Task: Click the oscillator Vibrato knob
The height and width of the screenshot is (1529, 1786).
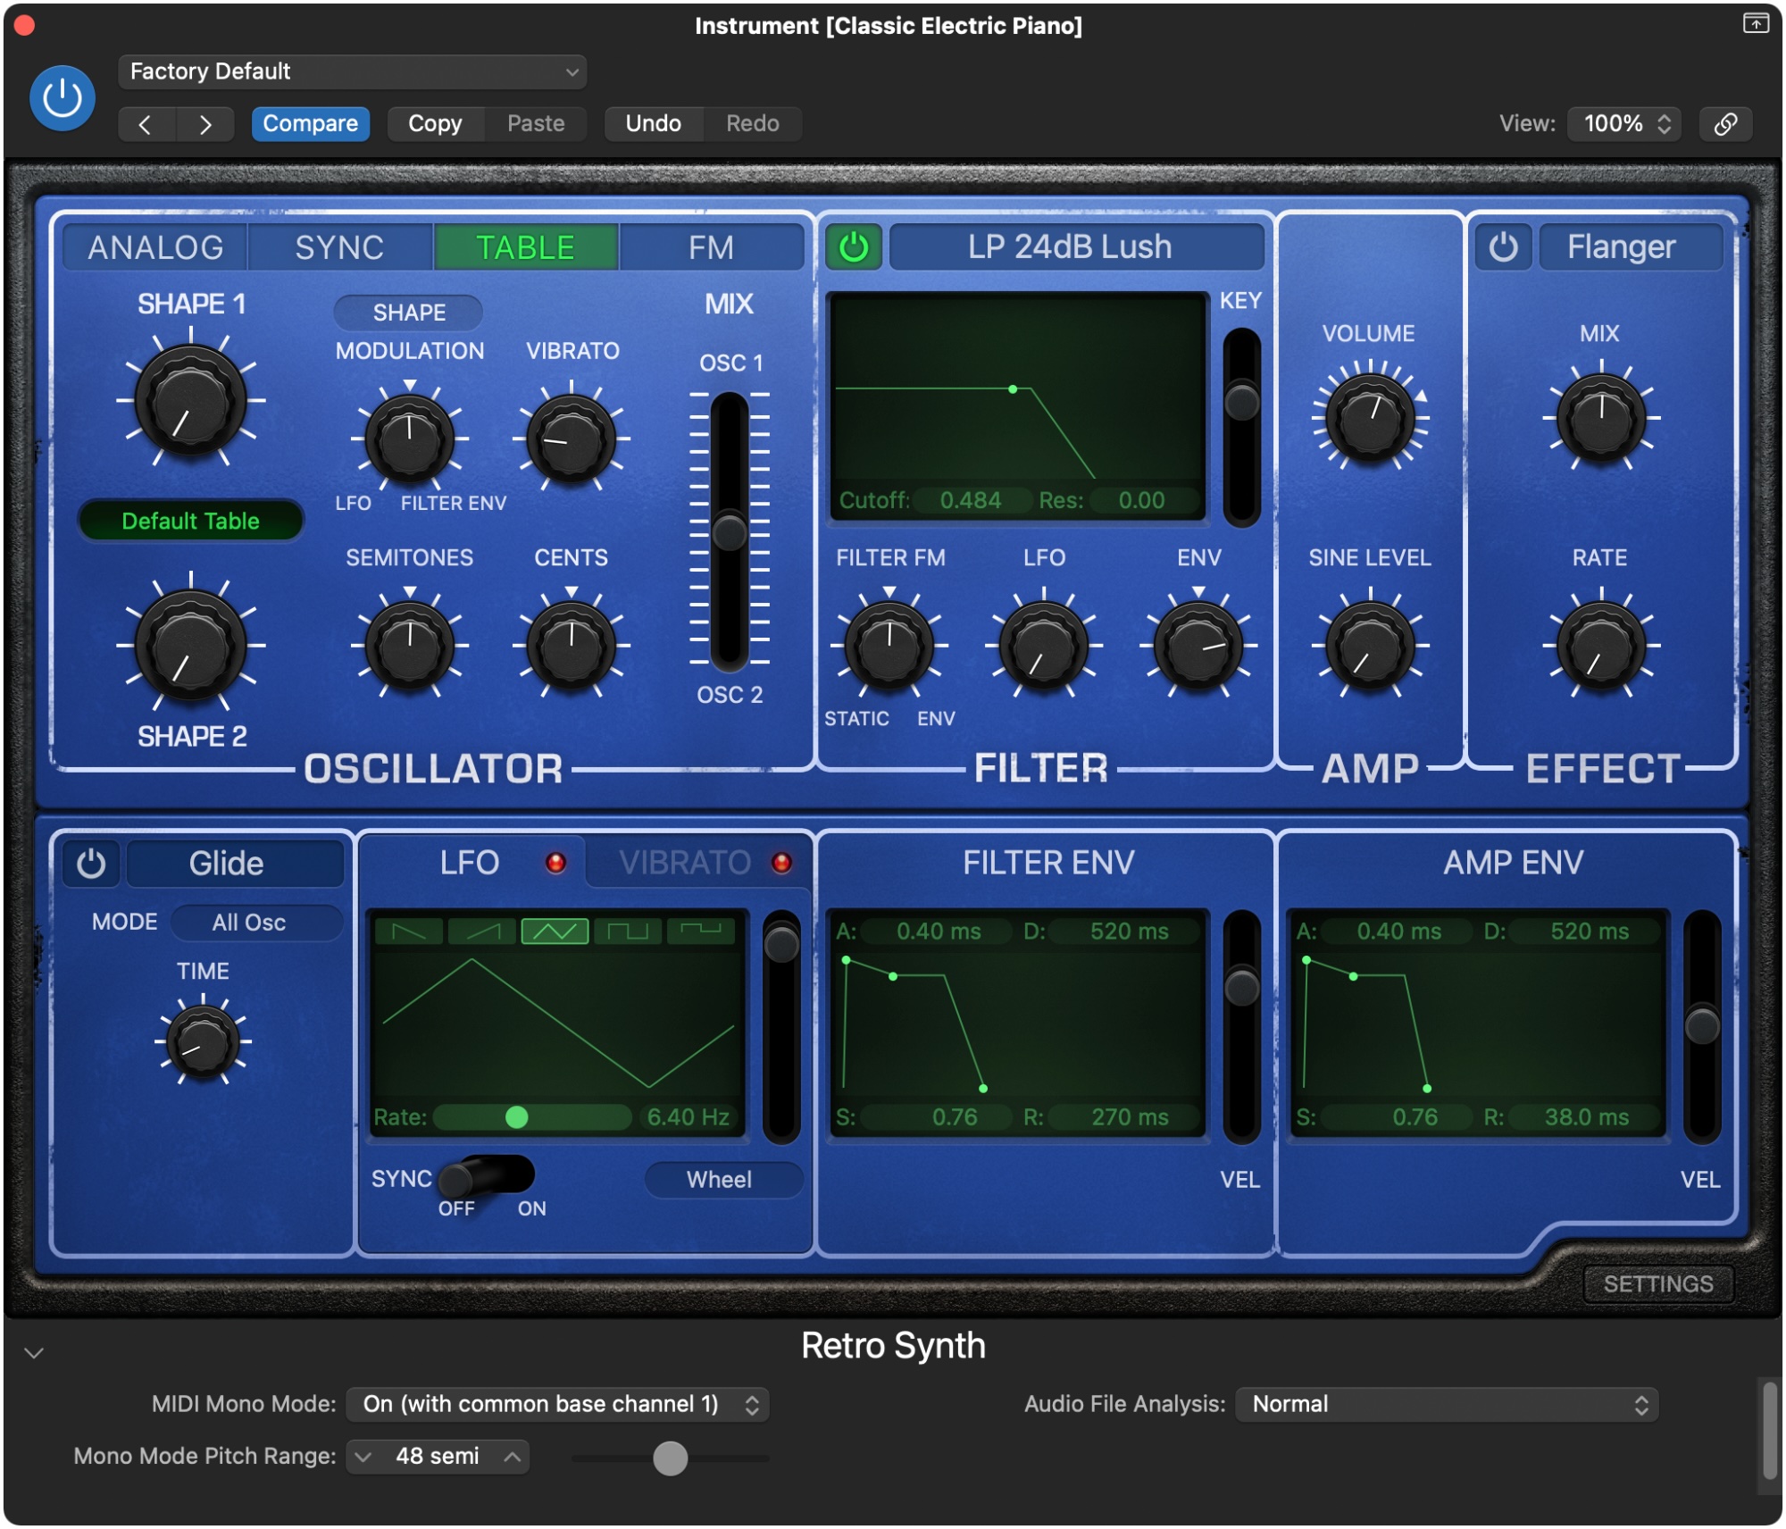Action: pos(572,439)
